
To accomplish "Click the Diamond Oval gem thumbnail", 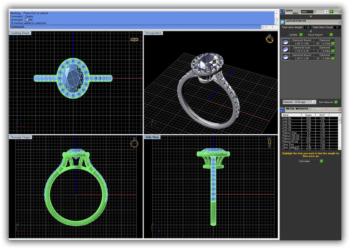I will [285, 49].
